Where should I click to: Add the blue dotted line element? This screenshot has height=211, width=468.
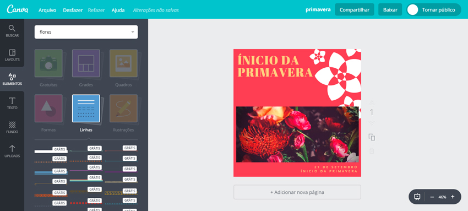[121, 204]
